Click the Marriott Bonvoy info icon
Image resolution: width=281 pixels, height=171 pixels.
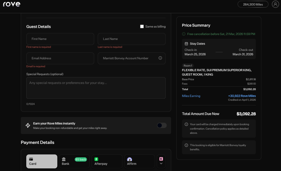(160, 58)
